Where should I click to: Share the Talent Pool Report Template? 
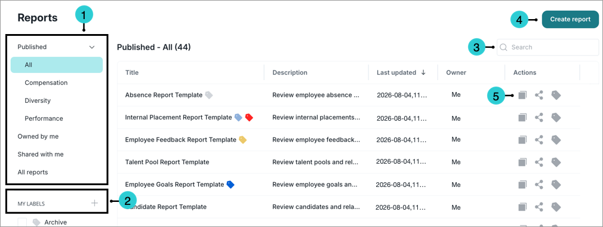[539, 162]
